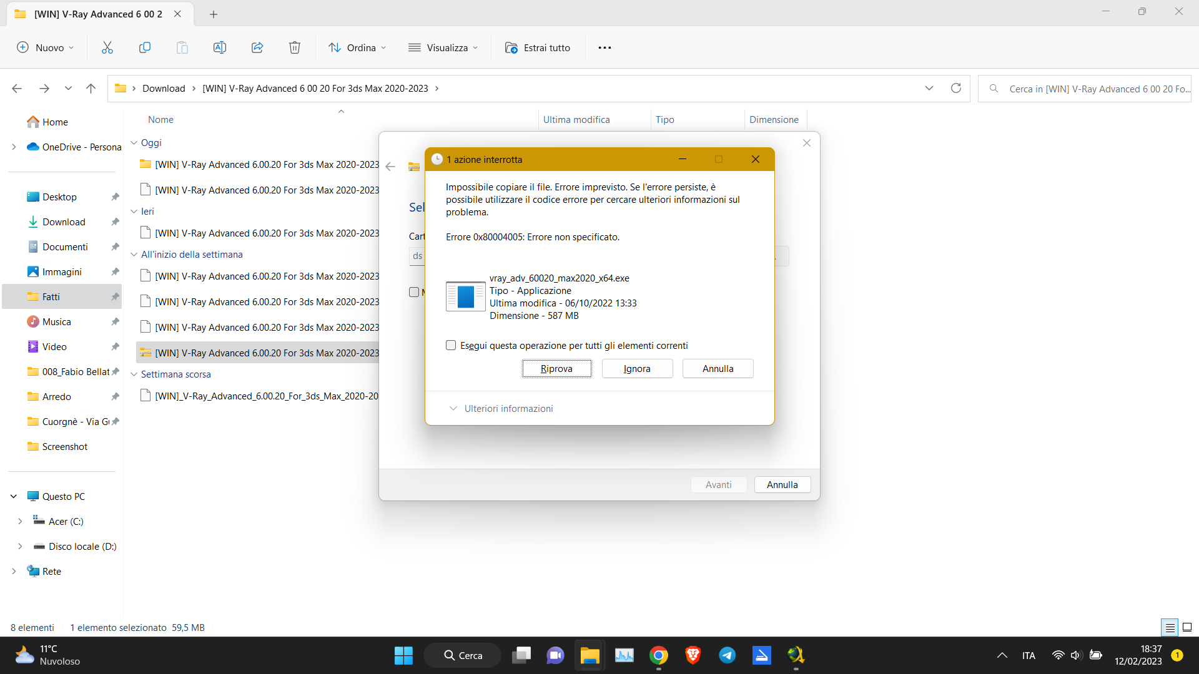
Task: Click the Cut scissors icon
Action: coord(107,47)
